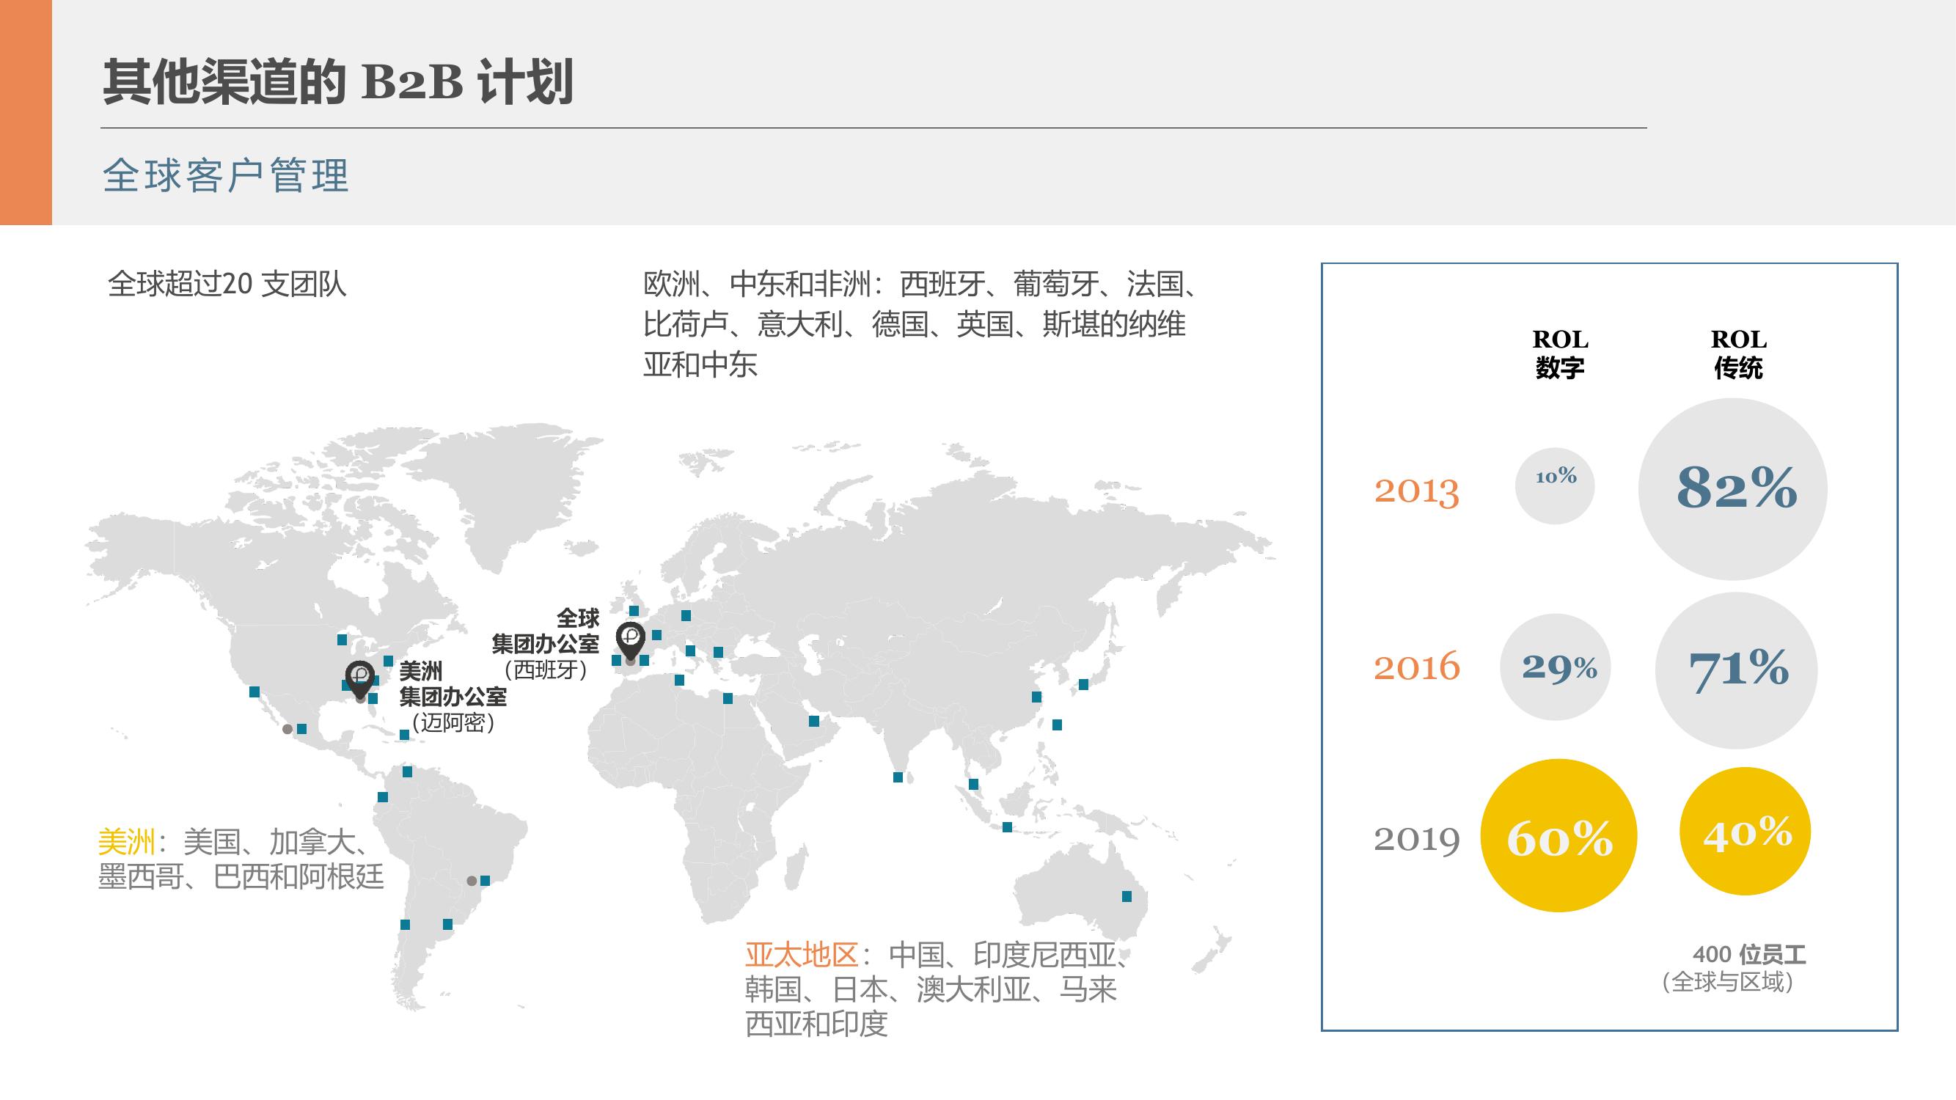Click the title 其他渠道的 B2B 计划
This screenshot has width=1956, height=1100.
point(338,81)
